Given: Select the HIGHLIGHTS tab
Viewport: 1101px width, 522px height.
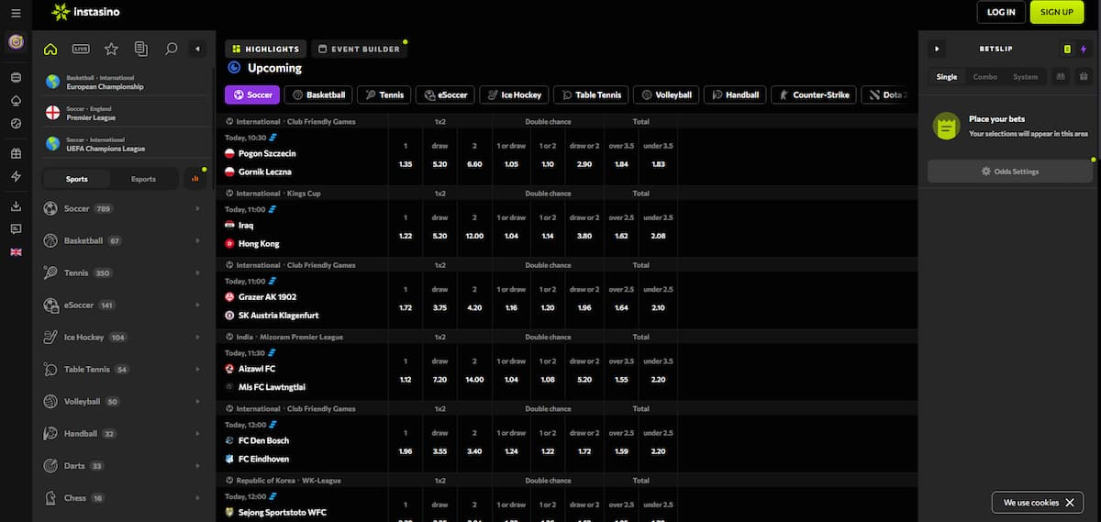Looking at the screenshot, I should pyautogui.click(x=265, y=49).
